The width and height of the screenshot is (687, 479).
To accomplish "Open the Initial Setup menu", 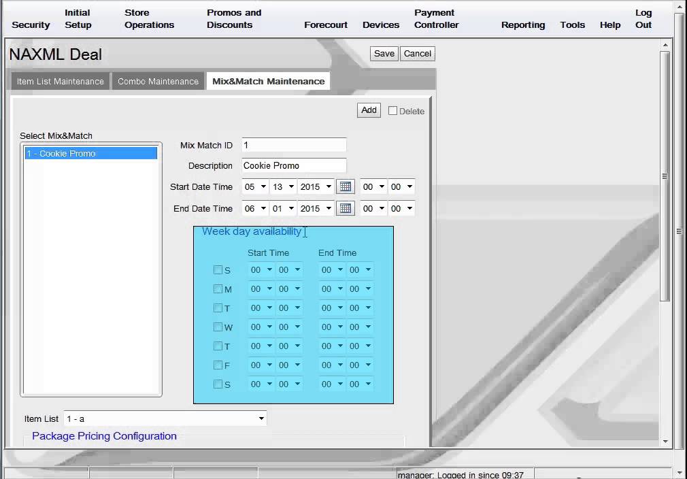I will [x=78, y=19].
